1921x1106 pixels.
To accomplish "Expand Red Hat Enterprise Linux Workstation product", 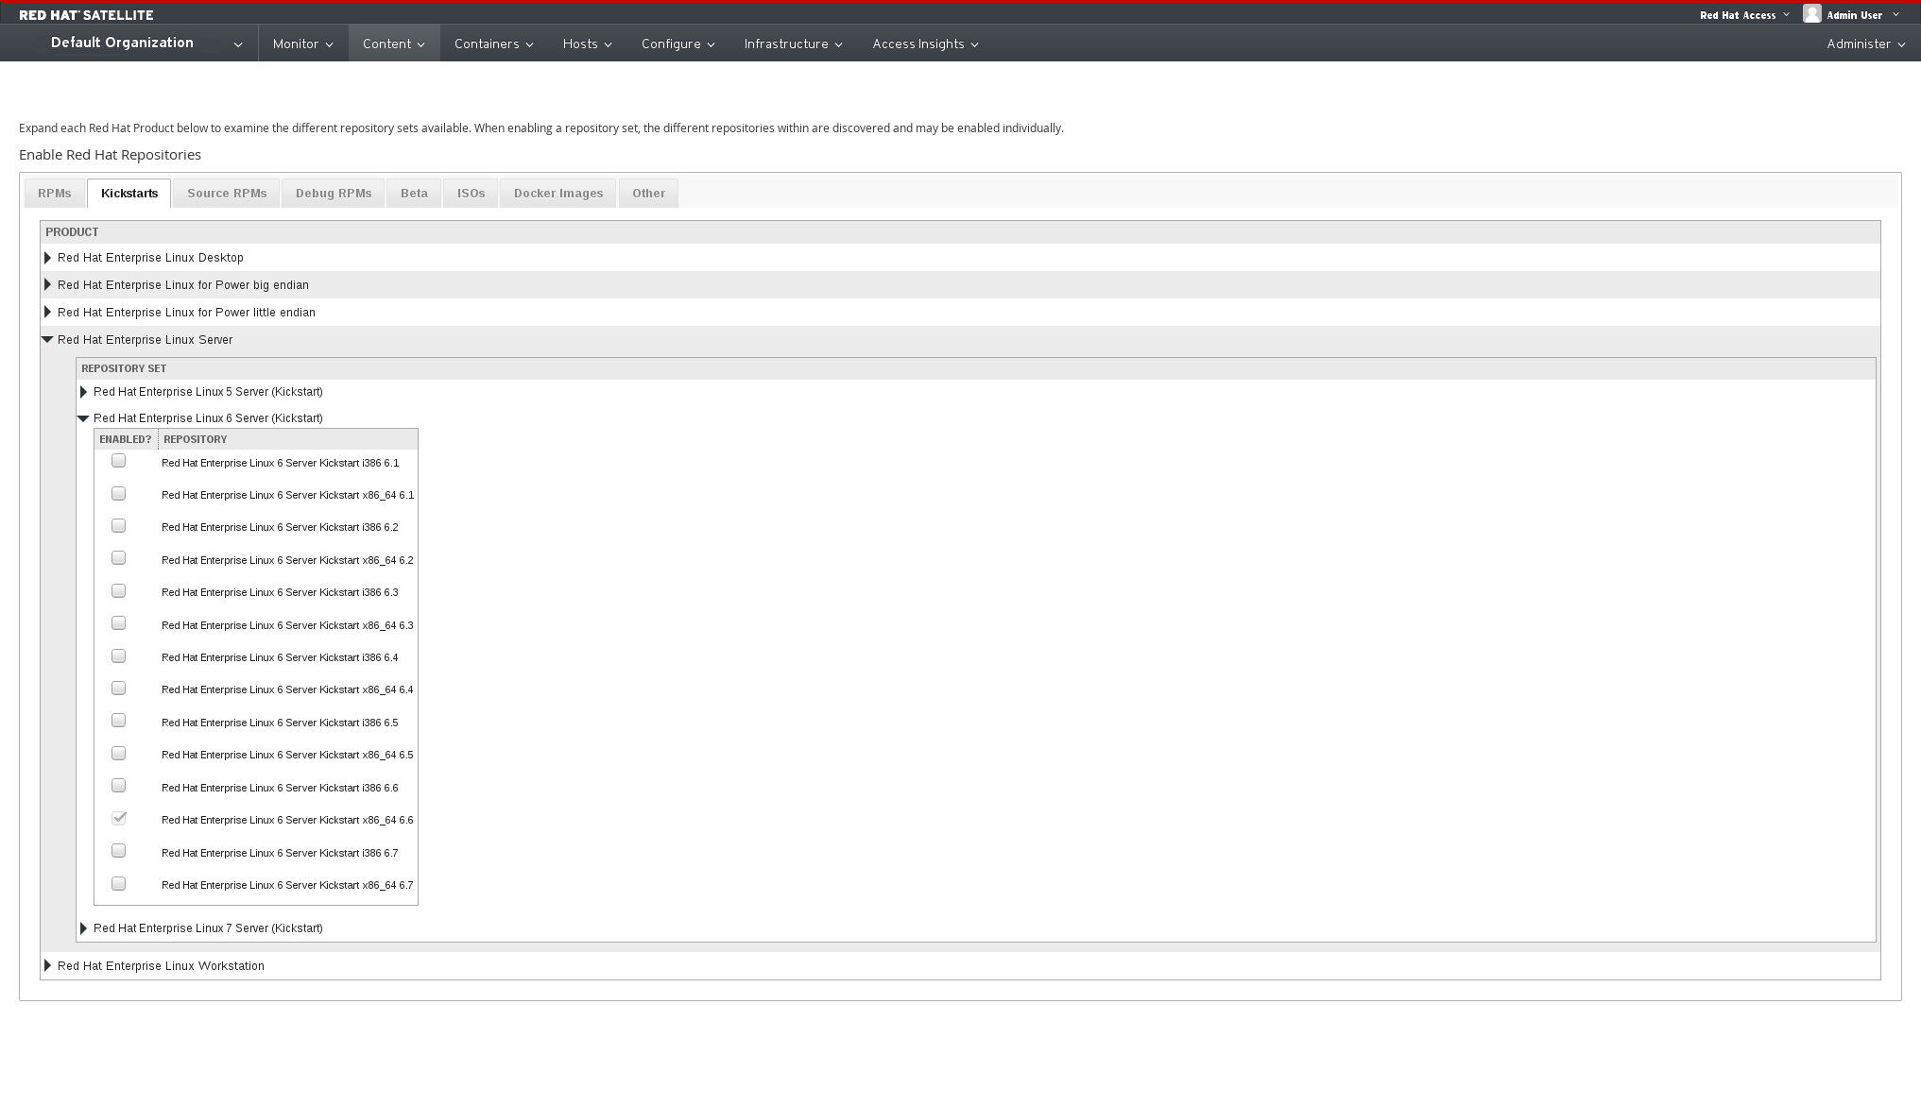I will pos(48,966).
